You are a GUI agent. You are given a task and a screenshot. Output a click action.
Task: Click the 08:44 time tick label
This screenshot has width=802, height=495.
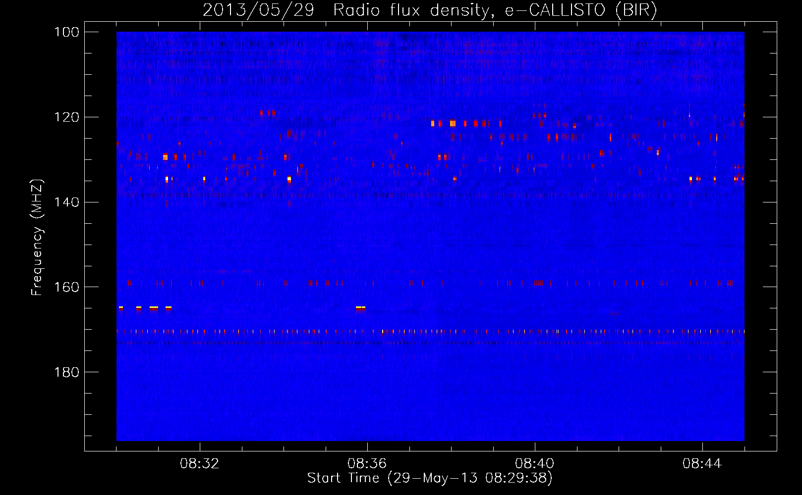click(702, 464)
